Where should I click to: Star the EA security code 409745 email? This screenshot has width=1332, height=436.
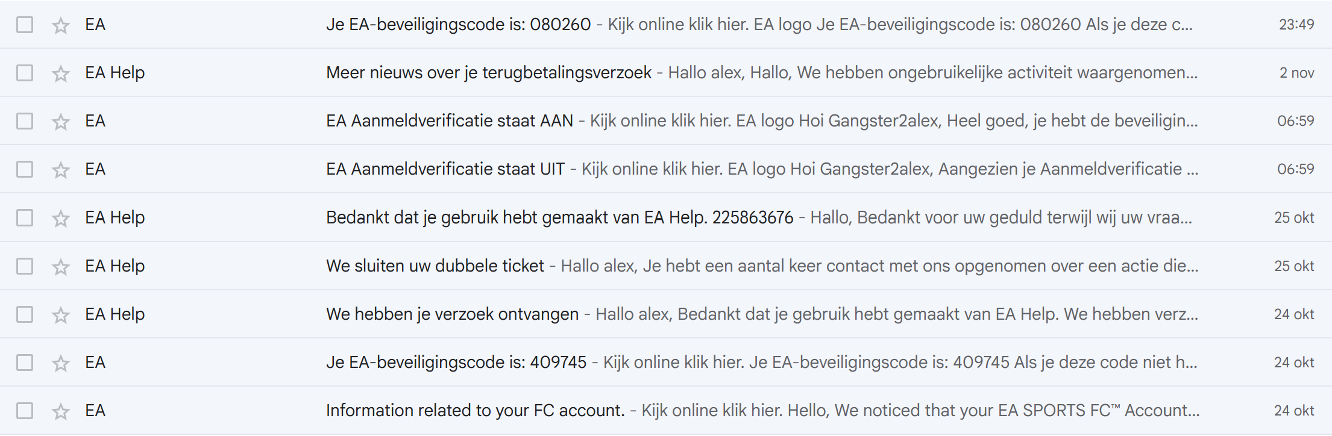pyautogui.click(x=61, y=363)
